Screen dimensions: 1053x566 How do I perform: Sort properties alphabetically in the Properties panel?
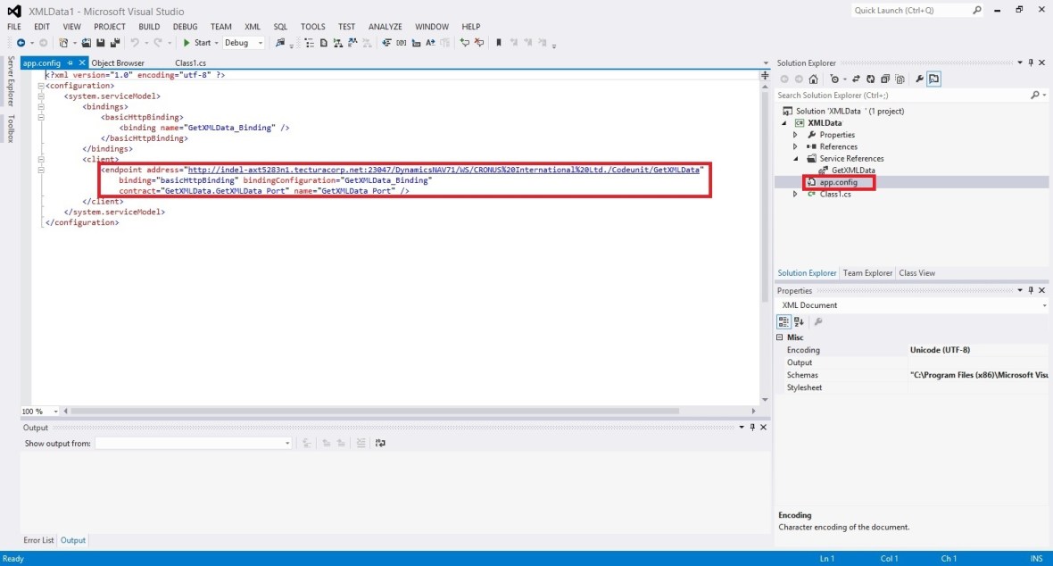click(x=797, y=321)
